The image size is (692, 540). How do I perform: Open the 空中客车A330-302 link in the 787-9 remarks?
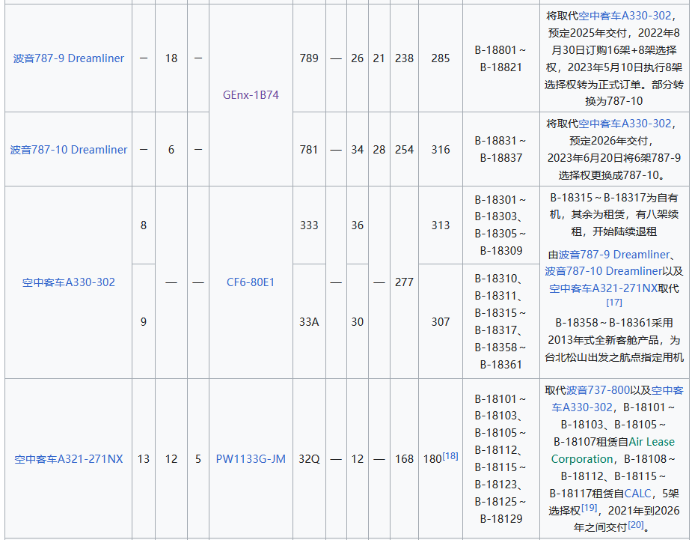(625, 16)
